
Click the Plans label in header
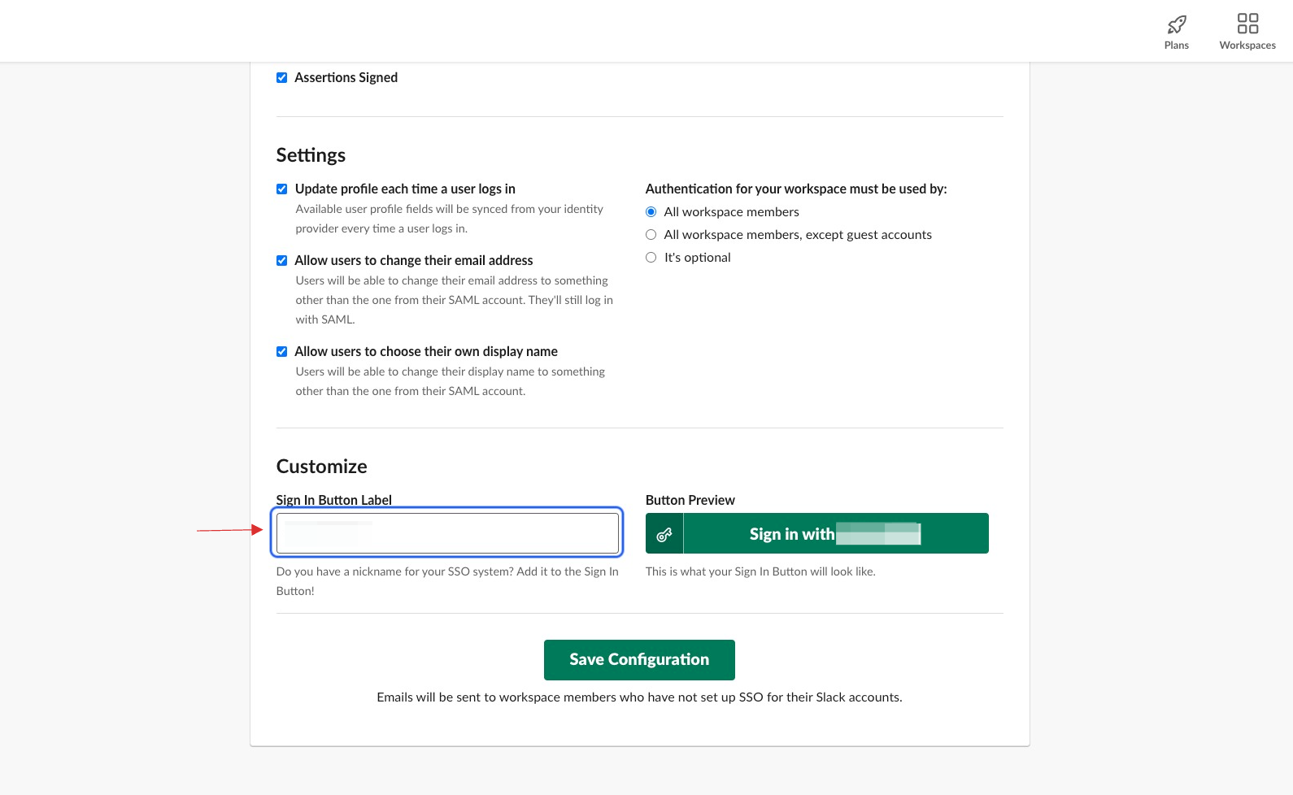point(1176,46)
